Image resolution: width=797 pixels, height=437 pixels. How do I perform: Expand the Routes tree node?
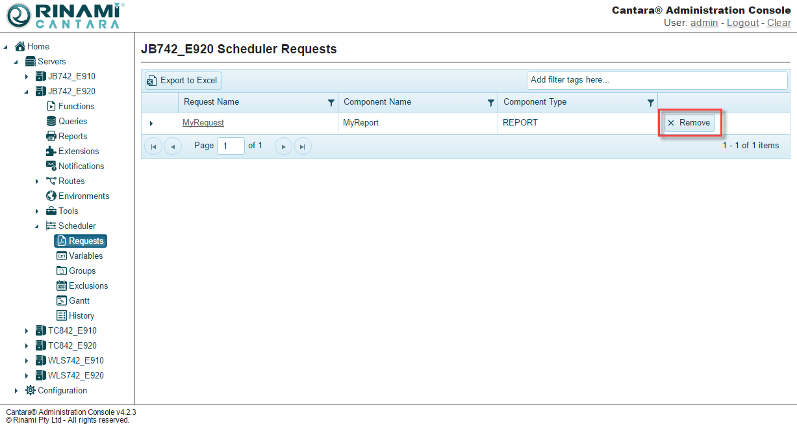[x=37, y=181]
